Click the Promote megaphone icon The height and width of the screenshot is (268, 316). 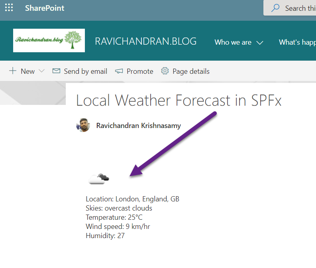point(119,71)
